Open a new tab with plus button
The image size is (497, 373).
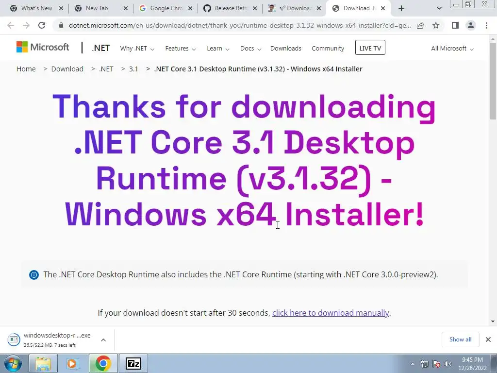401,9
